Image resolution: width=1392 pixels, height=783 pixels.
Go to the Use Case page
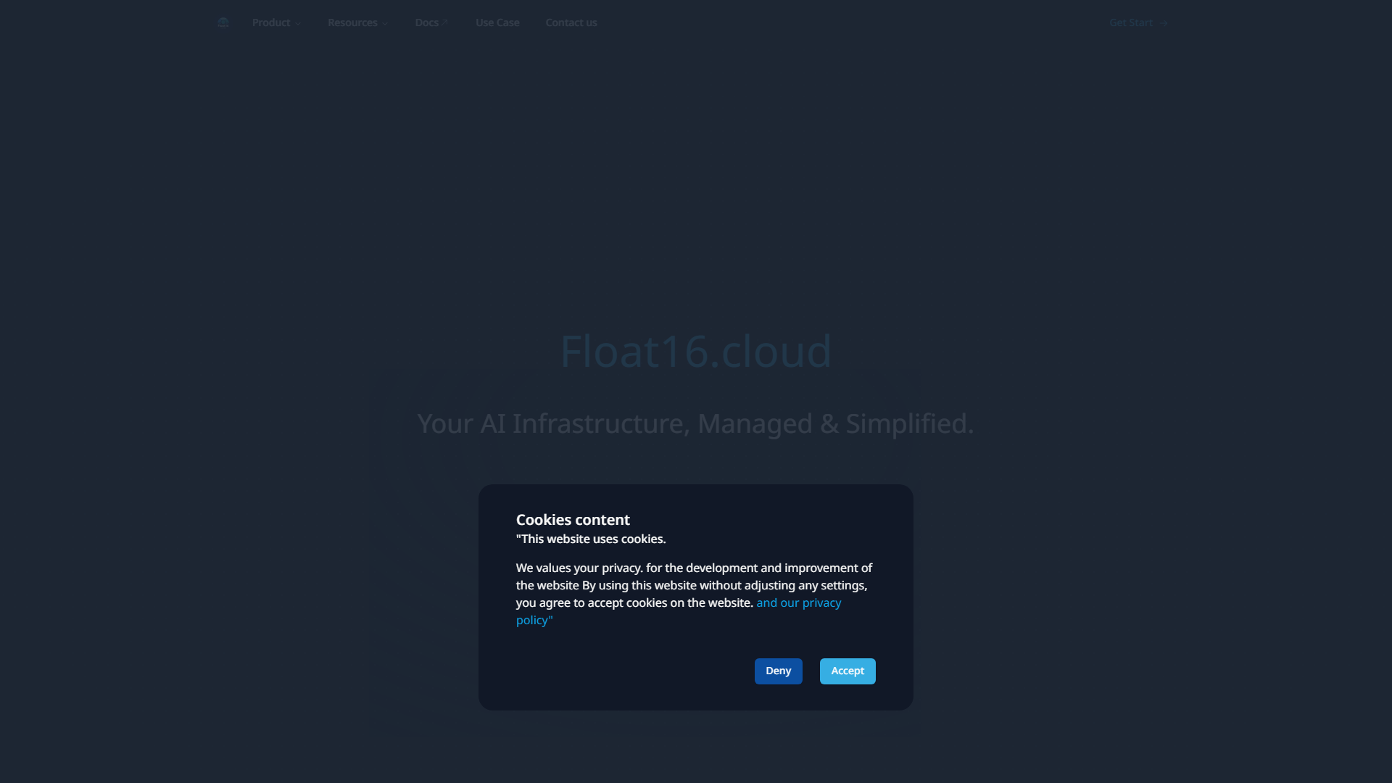[x=497, y=22]
